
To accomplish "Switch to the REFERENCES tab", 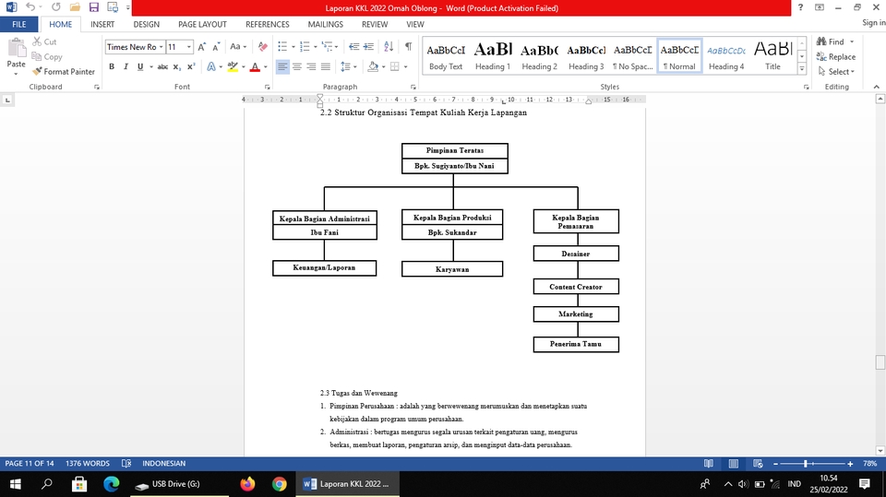I will tap(268, 24).
